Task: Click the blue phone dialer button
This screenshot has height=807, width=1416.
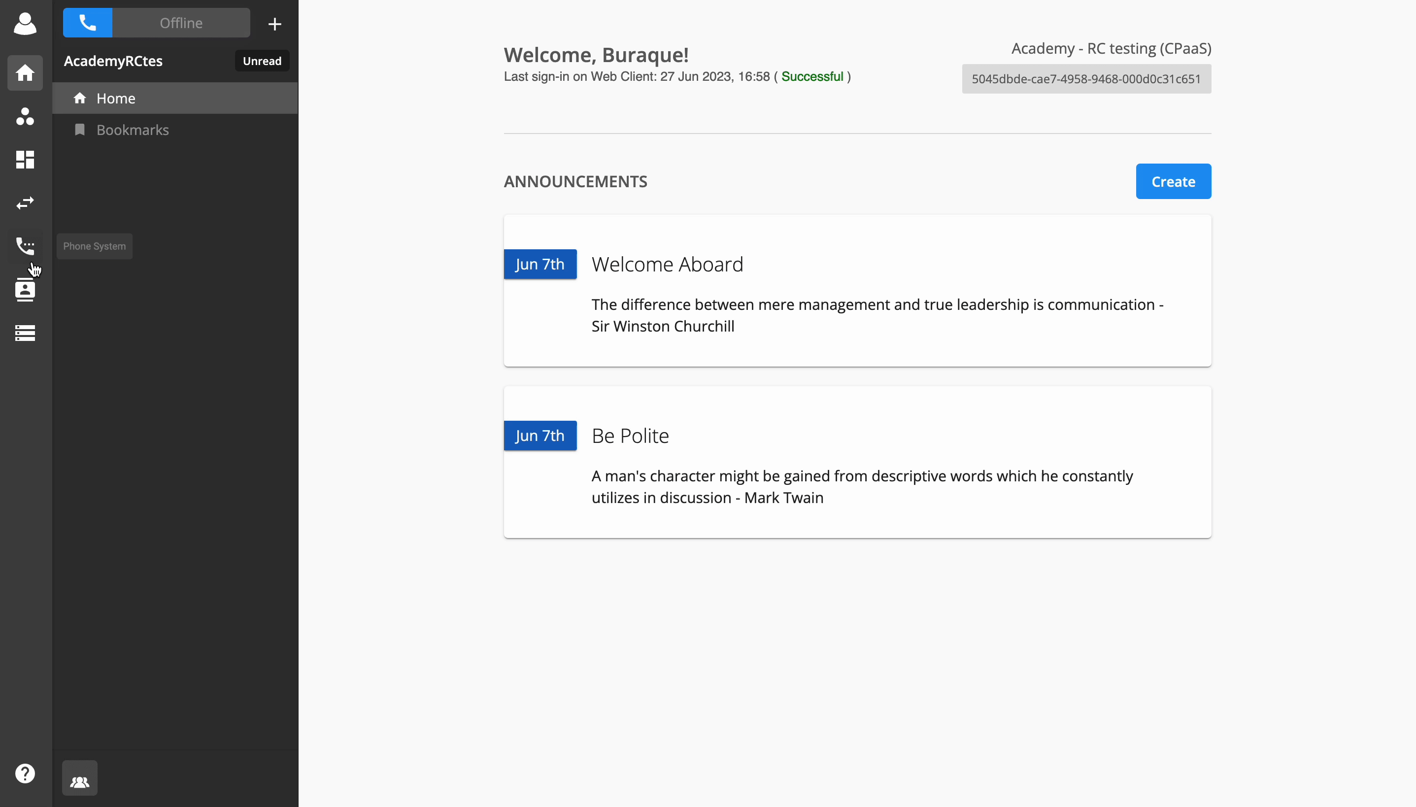Action: tap(88, 23)
